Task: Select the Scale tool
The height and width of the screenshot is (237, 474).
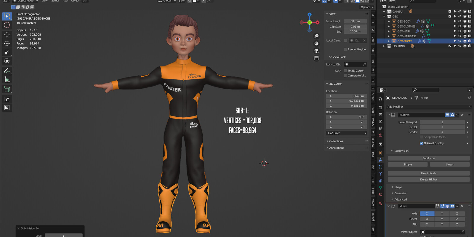Action: click(7, 52)
